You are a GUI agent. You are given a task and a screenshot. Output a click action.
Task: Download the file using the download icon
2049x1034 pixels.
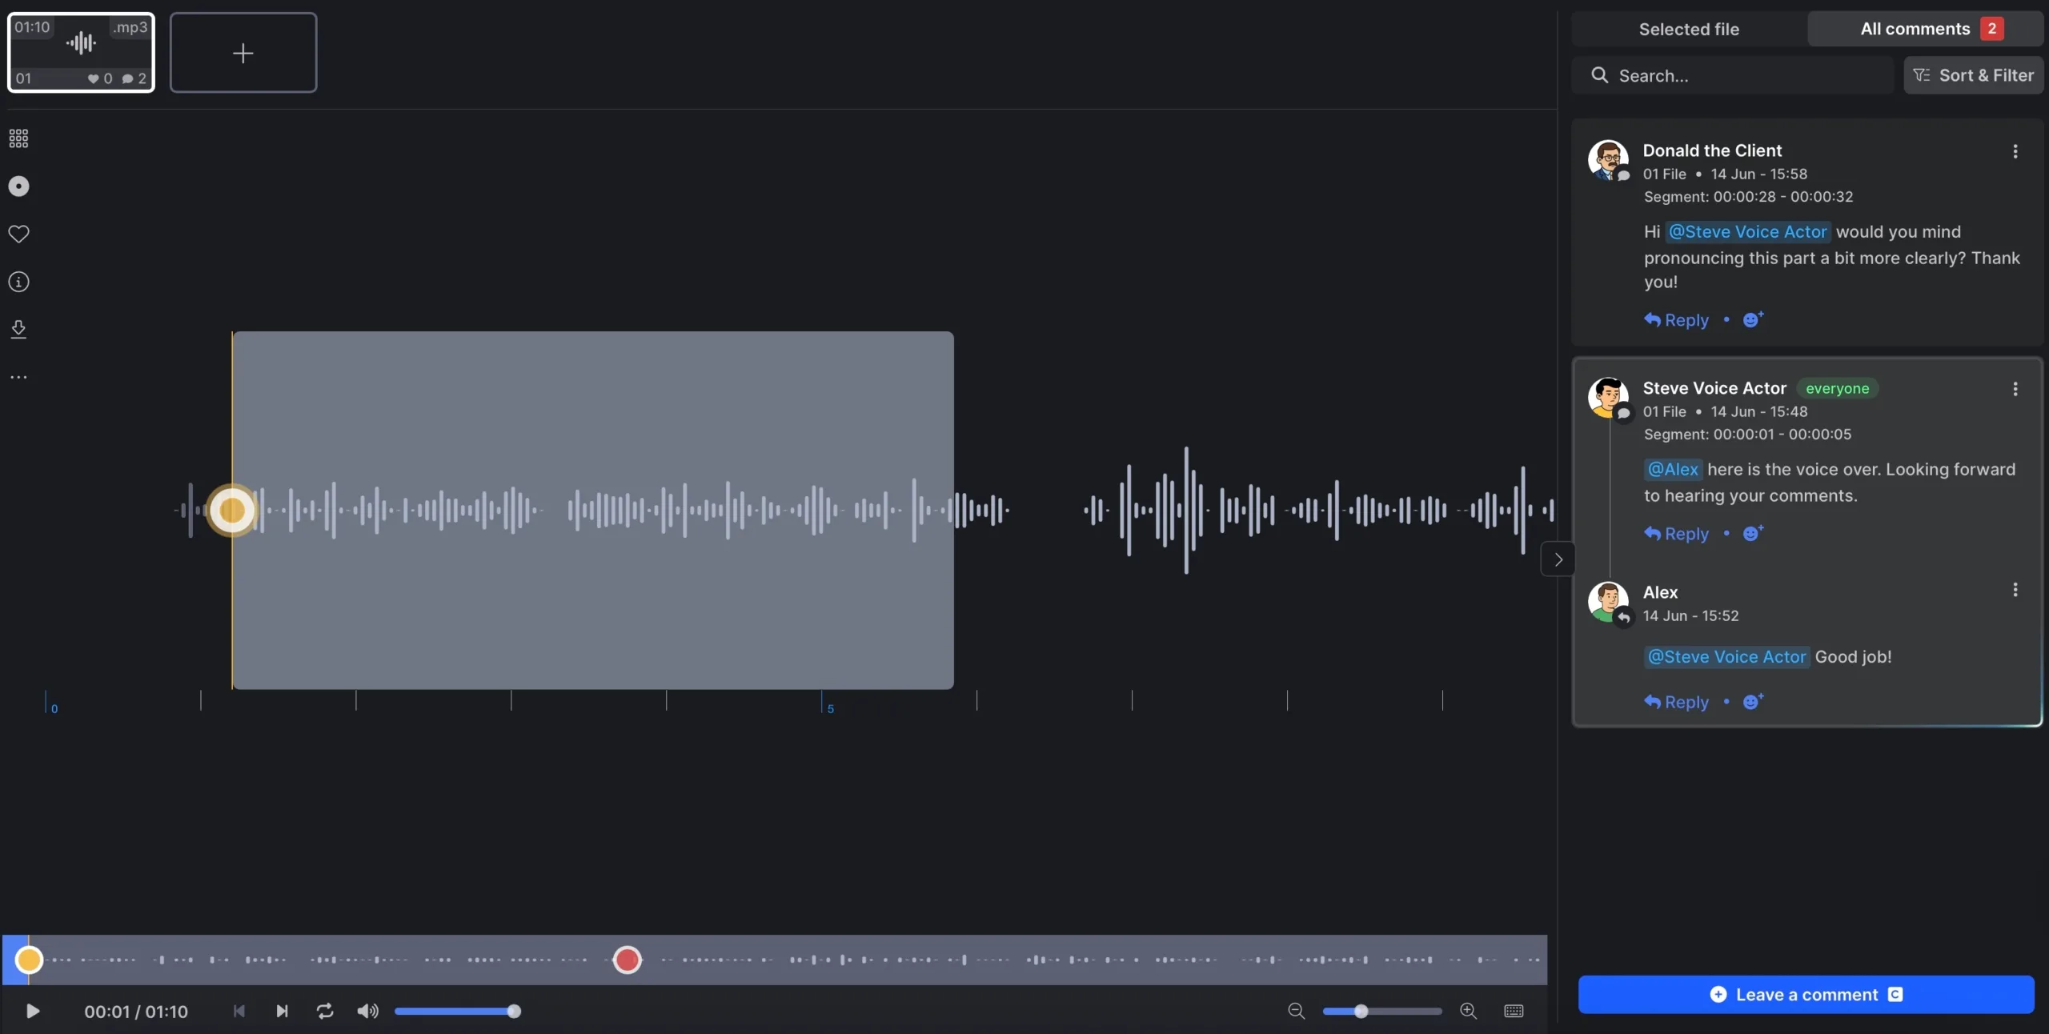pyautogui.click(x=18, y=329)
